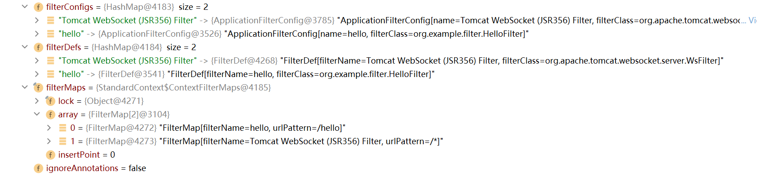
Task: Click the ignoreAnnotations field icon
Action: [x=39, y=168]
